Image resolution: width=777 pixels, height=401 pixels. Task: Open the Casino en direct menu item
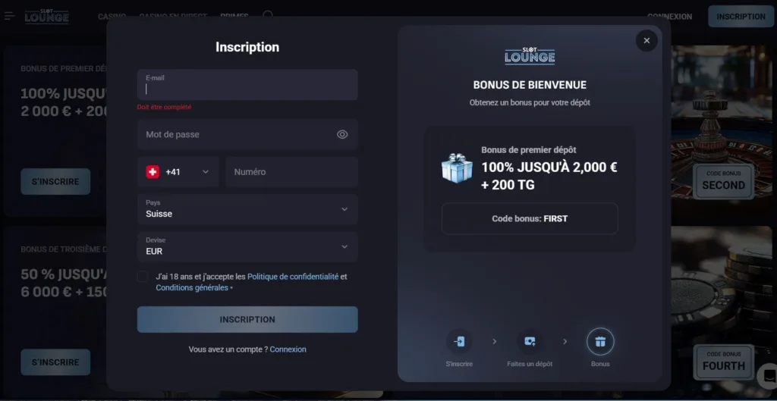(173, 17)
